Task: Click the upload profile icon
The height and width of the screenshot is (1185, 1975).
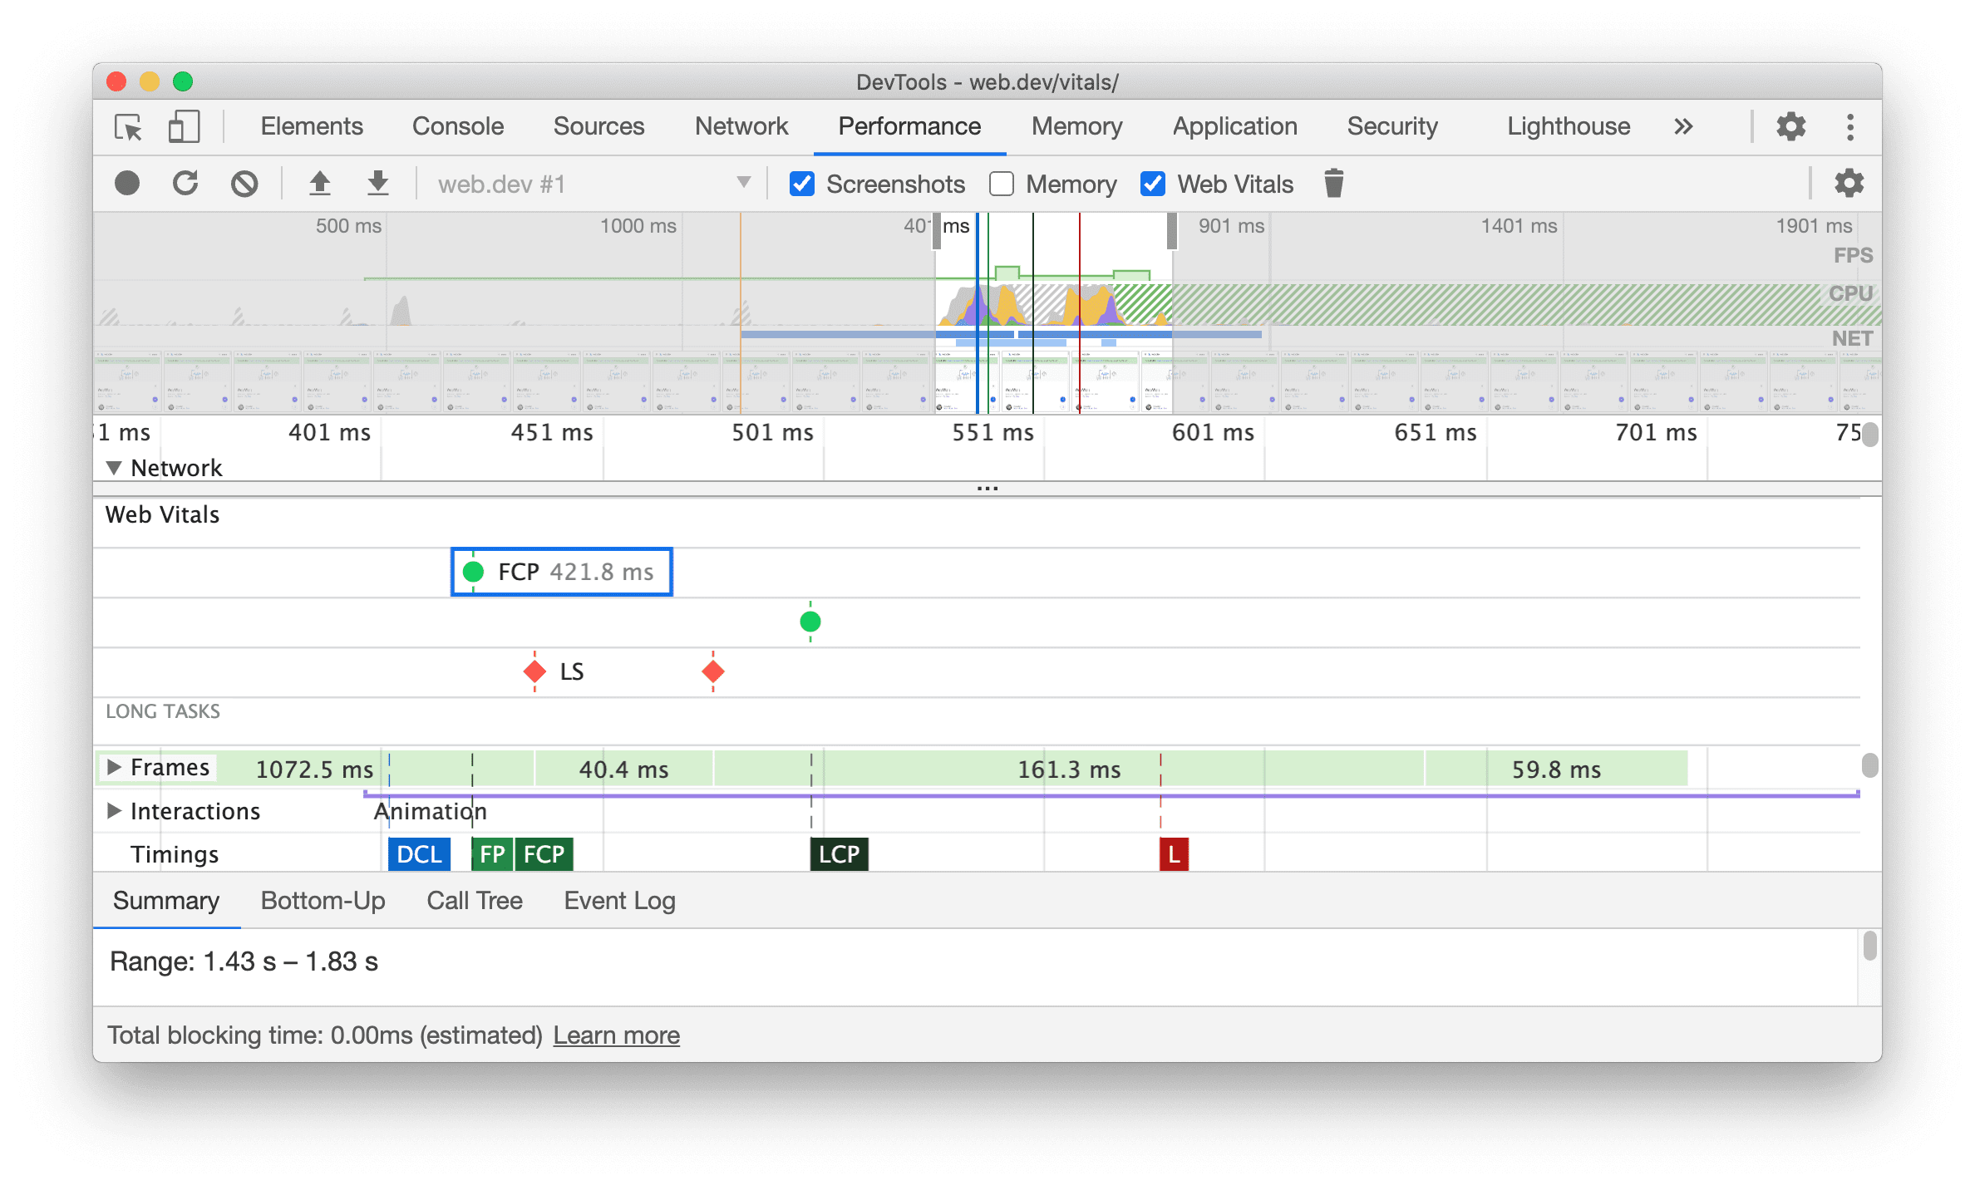Action: point(316,184)
